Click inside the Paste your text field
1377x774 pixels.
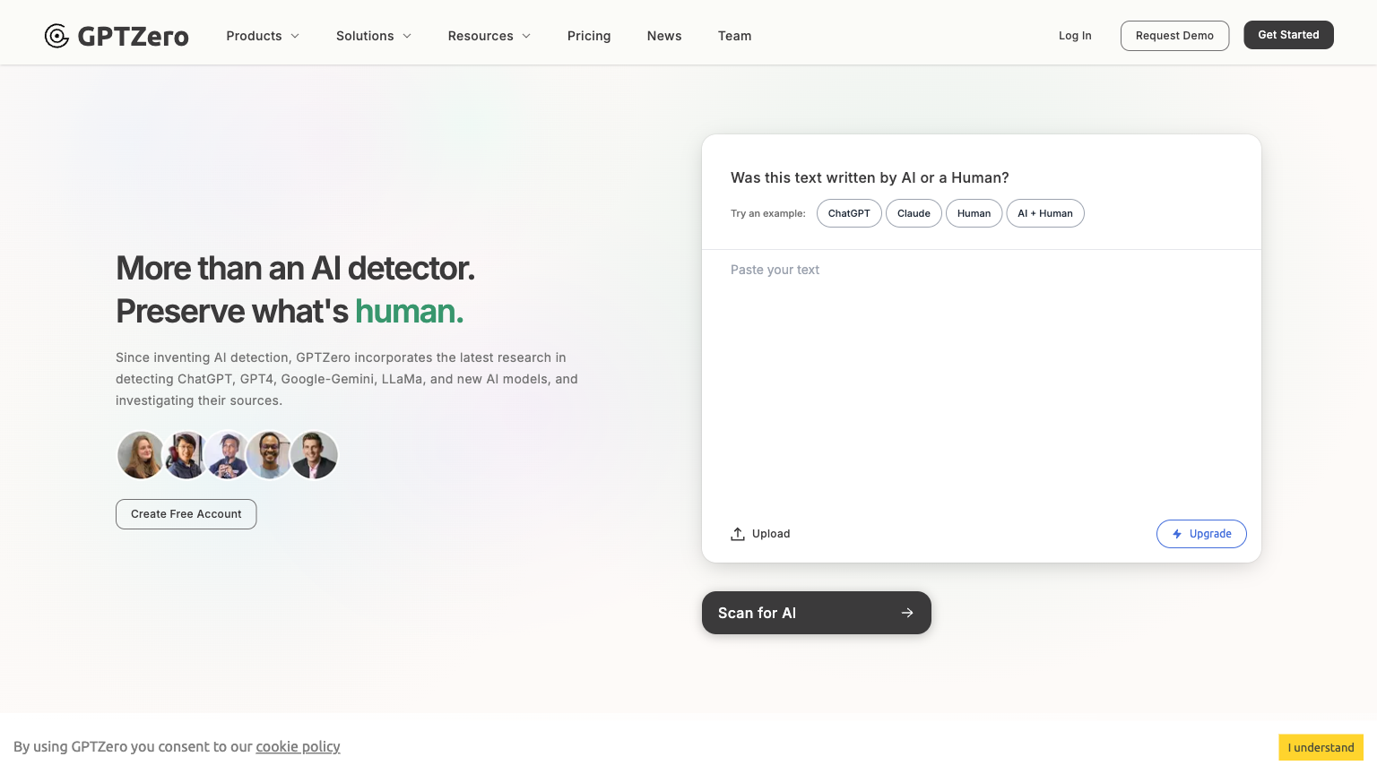pyautogui.click(x=981, y=376)
